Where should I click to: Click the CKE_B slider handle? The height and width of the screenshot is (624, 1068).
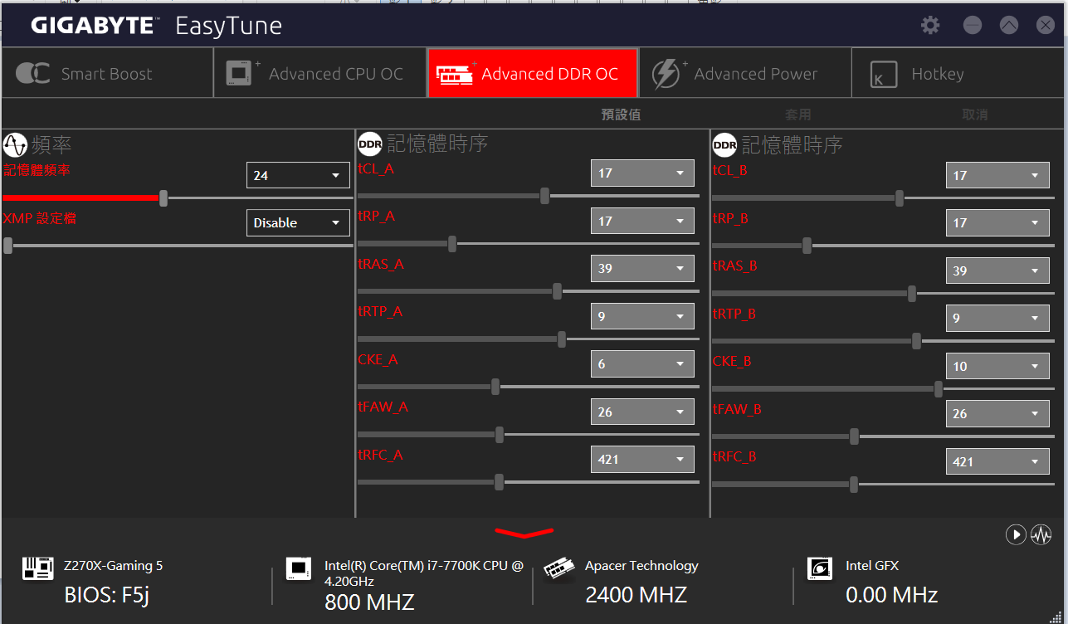point(938,389)
